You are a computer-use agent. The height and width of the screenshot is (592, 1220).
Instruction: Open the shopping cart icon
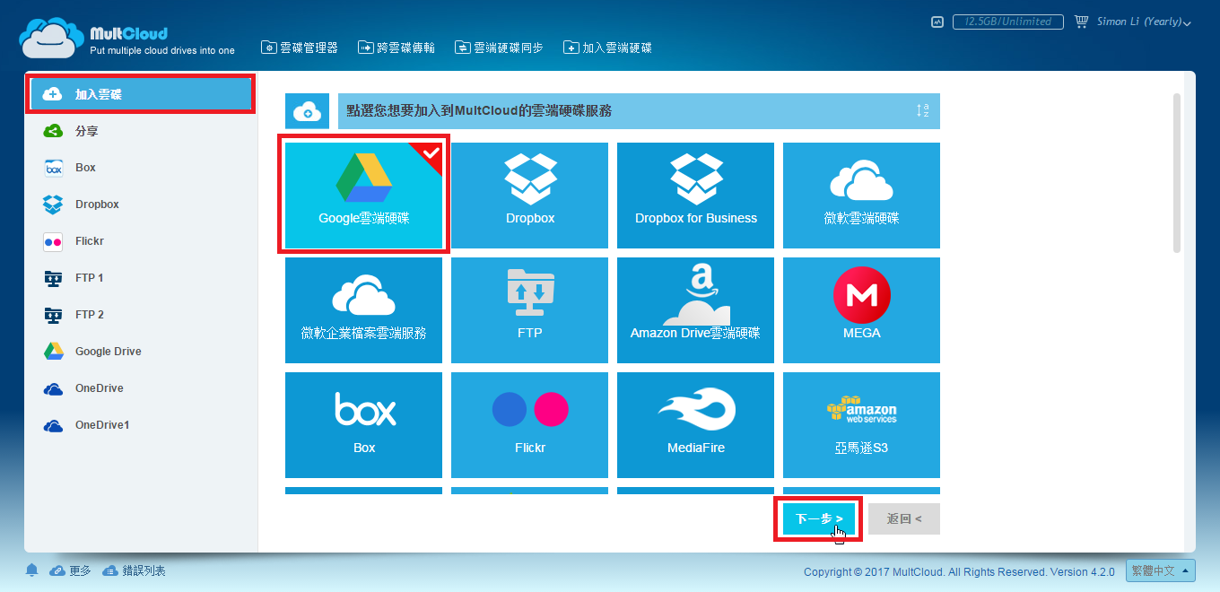[1081, 21]
